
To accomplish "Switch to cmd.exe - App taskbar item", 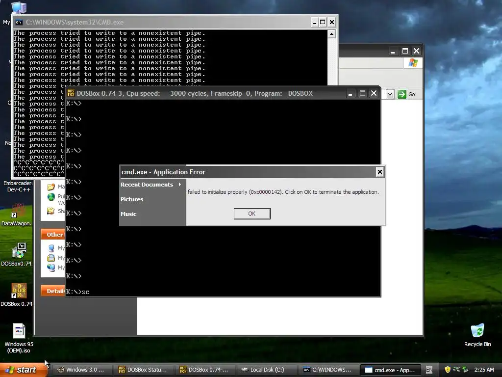I will pyautogui.click(x=390, y=370).
